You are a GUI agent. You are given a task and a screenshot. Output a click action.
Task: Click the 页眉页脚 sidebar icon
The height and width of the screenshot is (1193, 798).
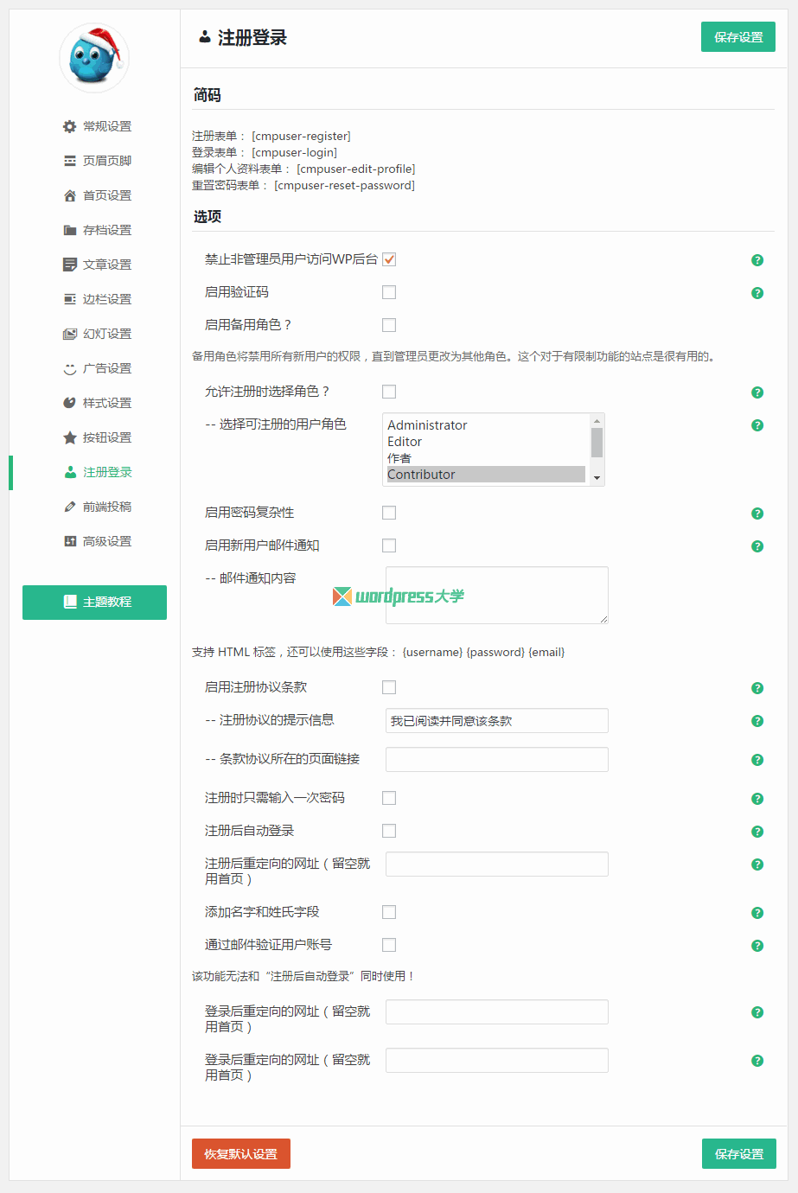tap(70, 161)
